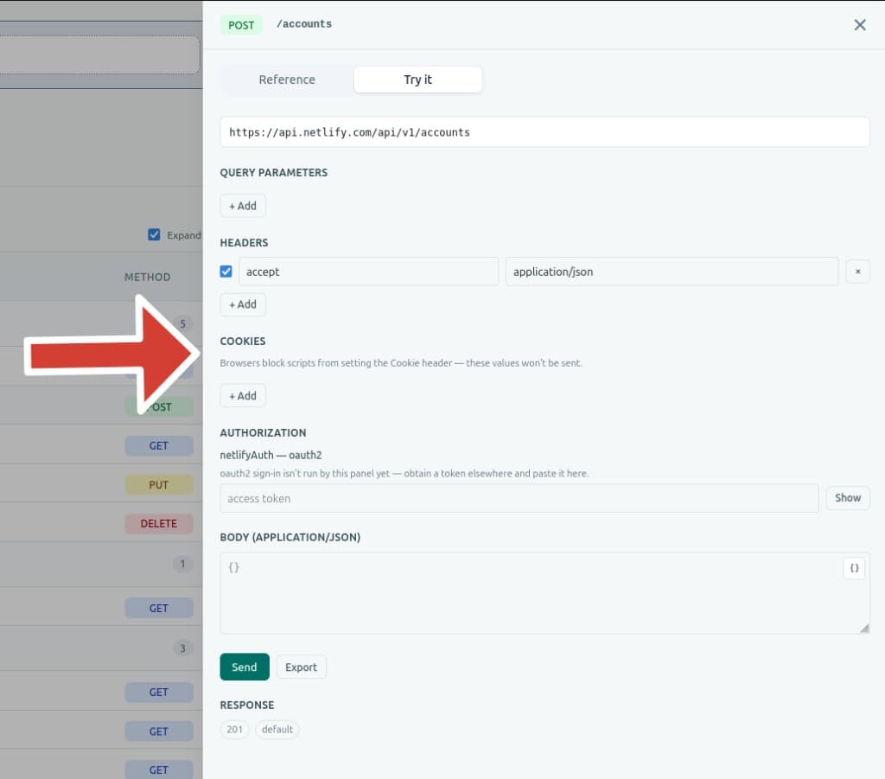Export the request

[301, 667]
